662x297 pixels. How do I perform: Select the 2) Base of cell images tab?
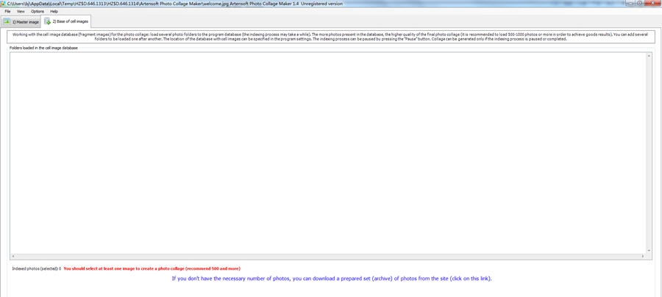[x=66, y=21]
